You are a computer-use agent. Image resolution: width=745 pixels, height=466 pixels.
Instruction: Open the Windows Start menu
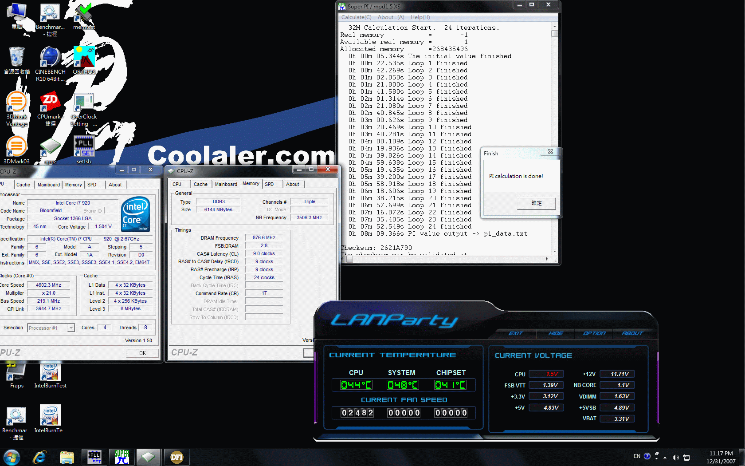[x=12, y=457]
